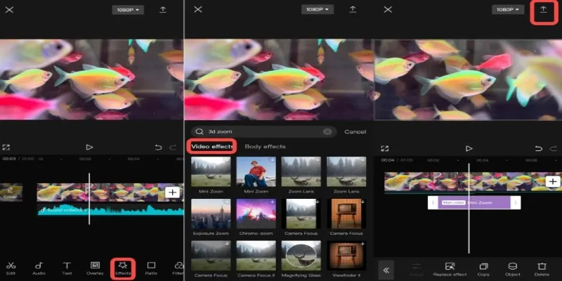The height and width of the screenshot is (281, 562).
Task: Close the project in the right screen
Action: pos(388,10)
